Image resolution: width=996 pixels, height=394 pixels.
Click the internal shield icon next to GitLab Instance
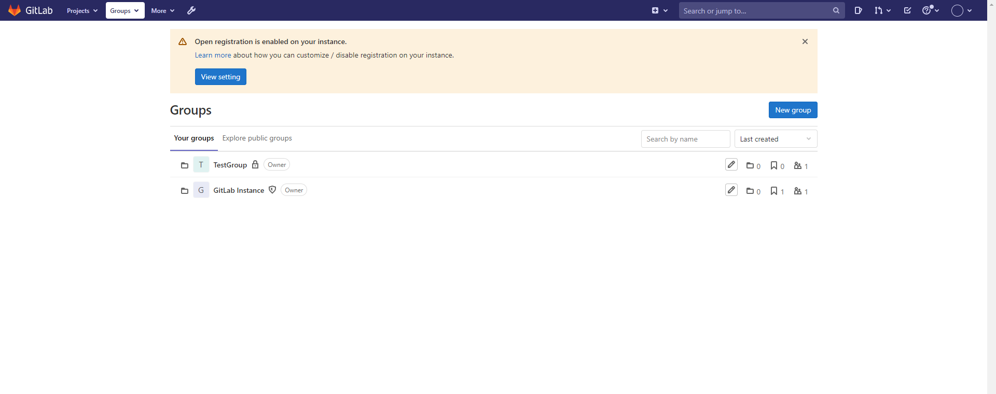pos(272,190)
